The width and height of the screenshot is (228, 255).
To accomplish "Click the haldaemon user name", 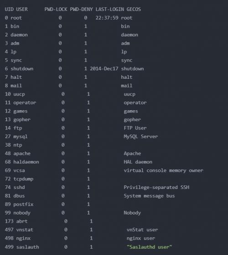I will pyautogui.click(x=26, y=162).
